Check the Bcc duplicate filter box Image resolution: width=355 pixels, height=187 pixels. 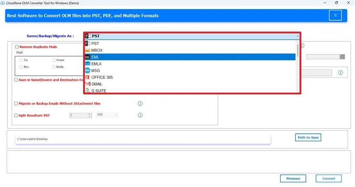coord(21,67)
